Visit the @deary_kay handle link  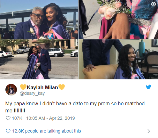pos(32,93)
